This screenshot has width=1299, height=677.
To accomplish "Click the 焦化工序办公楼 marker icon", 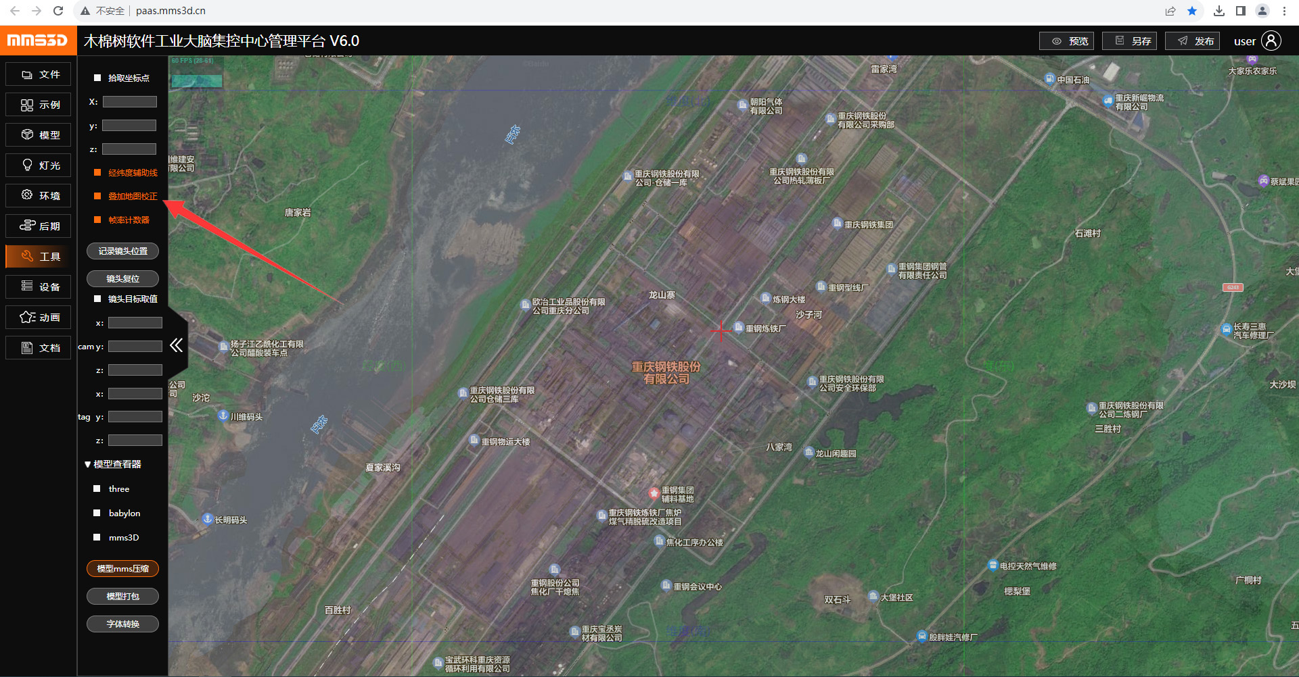I will click(659, 541).
